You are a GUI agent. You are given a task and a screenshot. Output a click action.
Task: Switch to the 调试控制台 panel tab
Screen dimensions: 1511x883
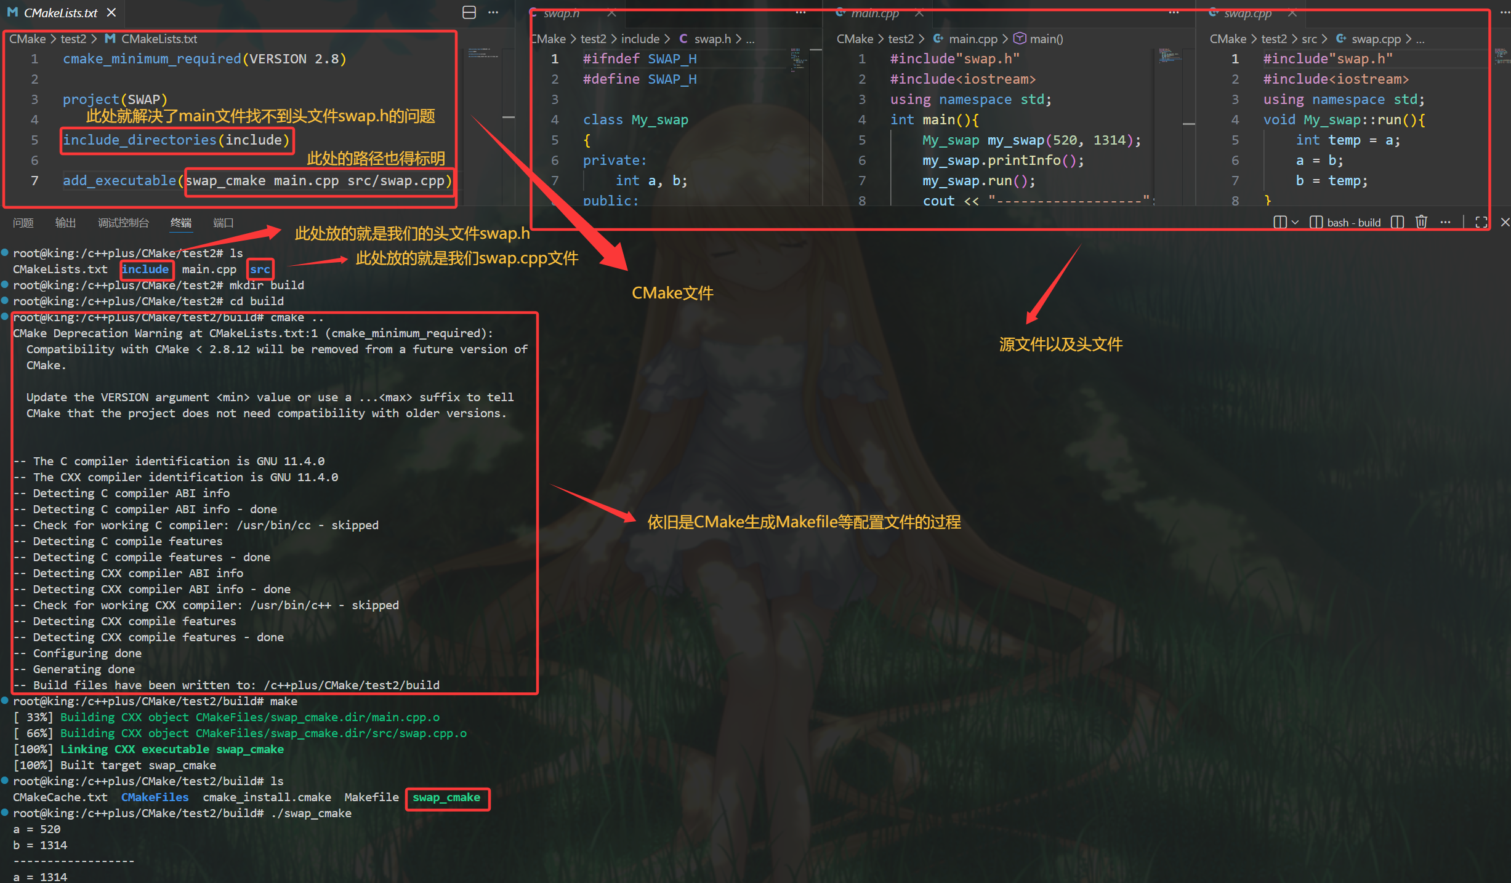pos(123,223)
